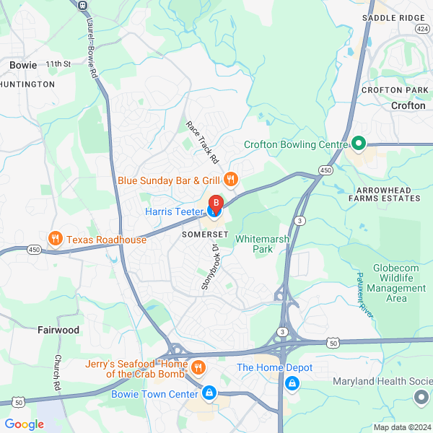Click the Crofton Bowling Centre green pin
Viewport: 433px width, 433px height.
(x=359, y=144)
